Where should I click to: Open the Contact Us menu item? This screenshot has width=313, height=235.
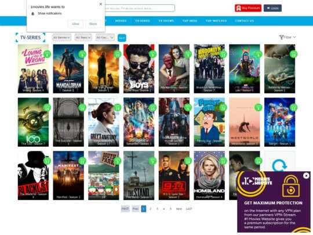click(245, 21)
